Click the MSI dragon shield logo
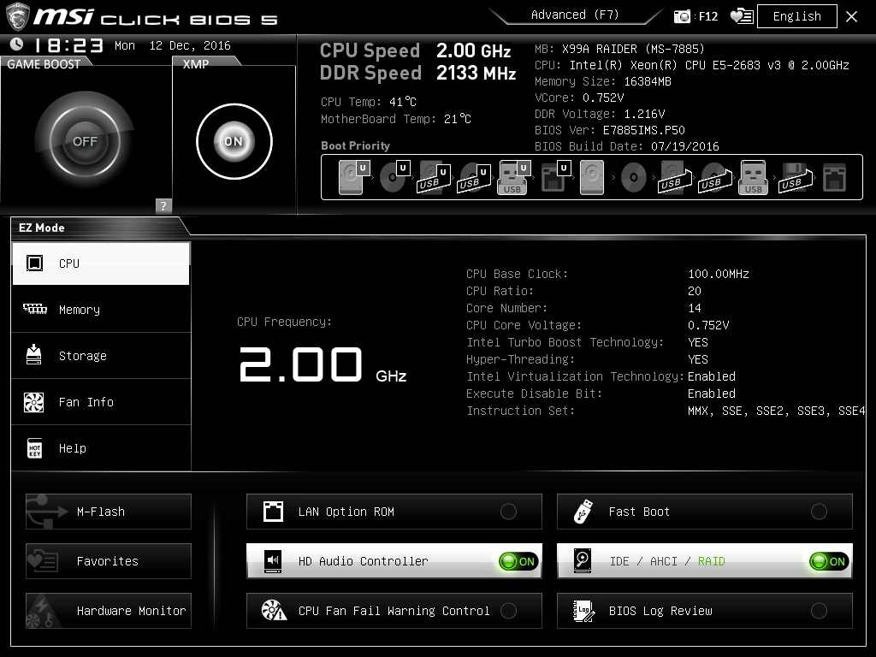 17,17
